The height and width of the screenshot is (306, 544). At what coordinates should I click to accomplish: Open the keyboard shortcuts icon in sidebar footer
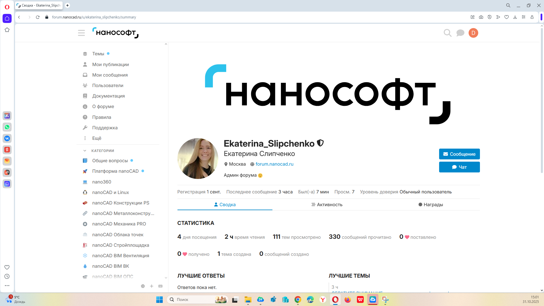160,286
